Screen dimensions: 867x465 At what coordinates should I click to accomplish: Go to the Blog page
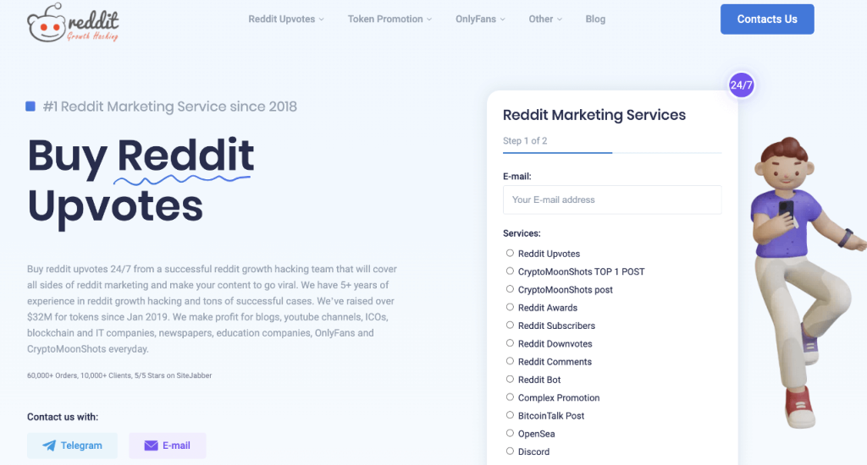(x=595, y=19)
